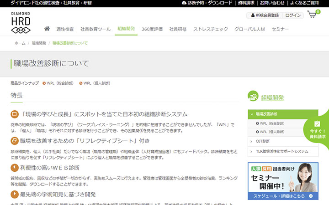
Task: Click ダイヤモンド社の適性検査・社員教育・研修 tagline
Action: point(51,3)
